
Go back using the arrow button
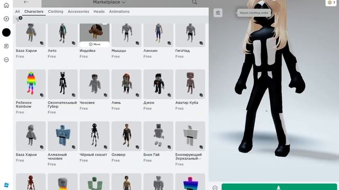pyautogui.click(x=26, y=2)
